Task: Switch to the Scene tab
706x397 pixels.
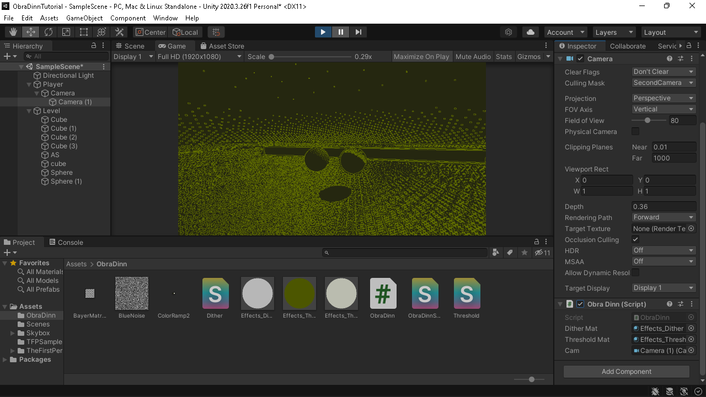Action: (130, 46)
